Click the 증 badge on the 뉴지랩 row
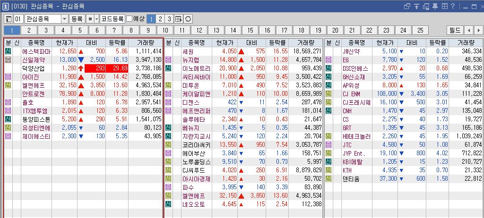This screenshot has height=218, width=484. click(168, 60)
